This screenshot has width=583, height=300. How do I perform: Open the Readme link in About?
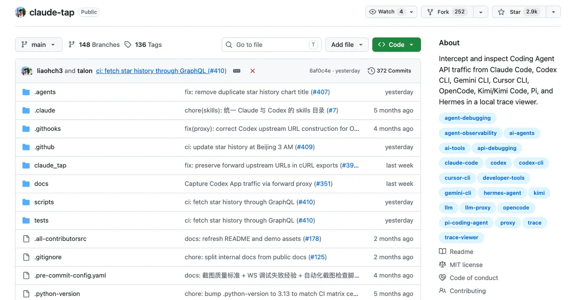(461, 251)
